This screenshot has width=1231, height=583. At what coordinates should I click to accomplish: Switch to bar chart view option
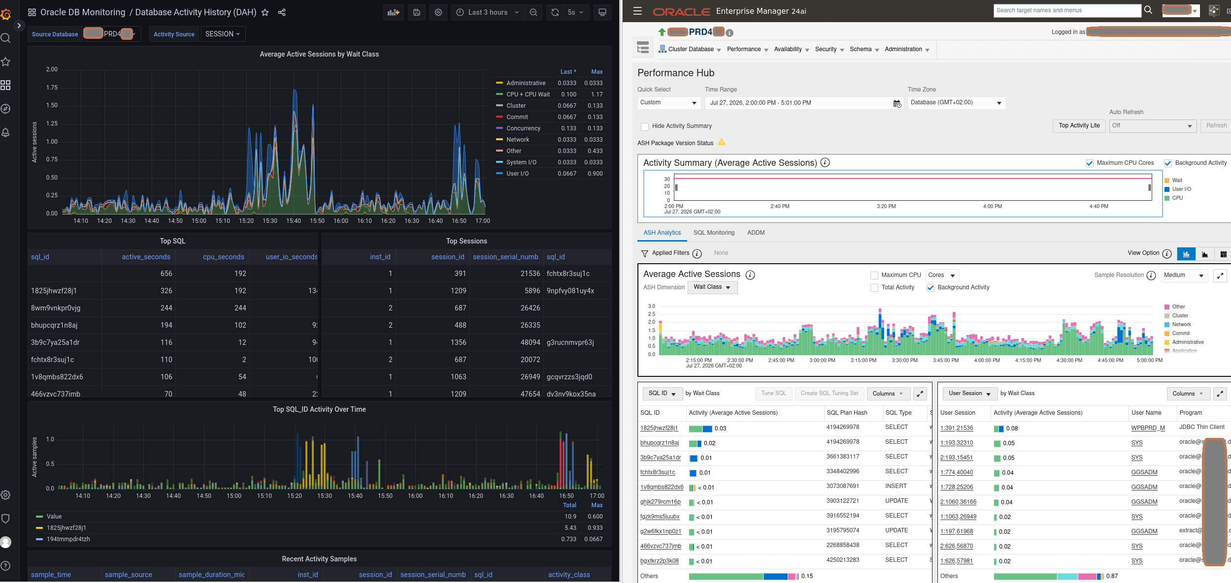[1186, 254]
